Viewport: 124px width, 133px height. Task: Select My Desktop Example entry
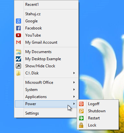coord(46,59)
